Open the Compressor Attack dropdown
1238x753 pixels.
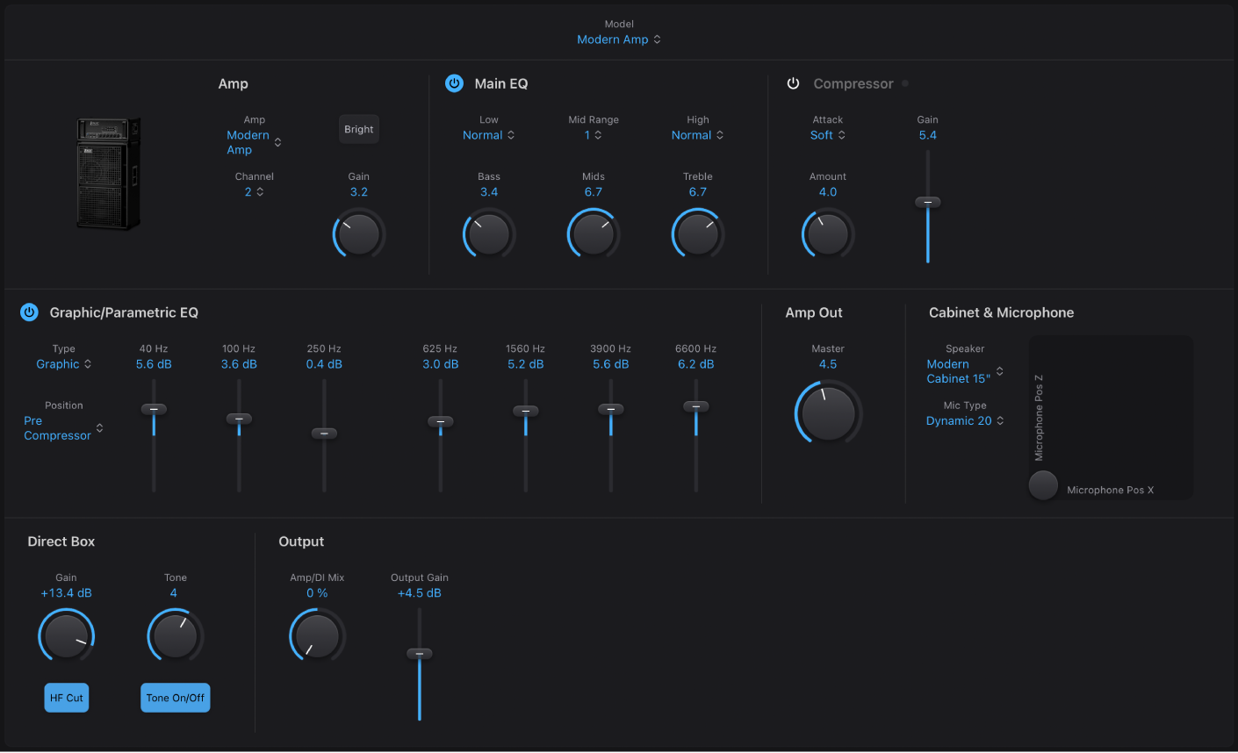click(x=826, y=134)
